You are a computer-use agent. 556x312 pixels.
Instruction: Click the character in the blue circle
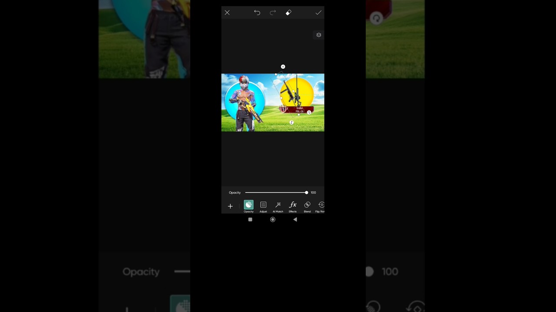[245, 104]
